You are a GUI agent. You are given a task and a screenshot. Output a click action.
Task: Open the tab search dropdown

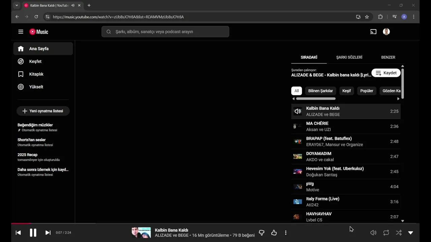[17, 5]
